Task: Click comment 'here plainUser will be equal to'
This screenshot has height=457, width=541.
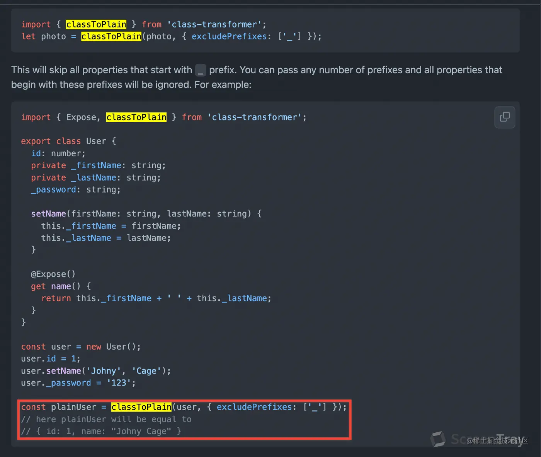Action: (x=106, y=420)
